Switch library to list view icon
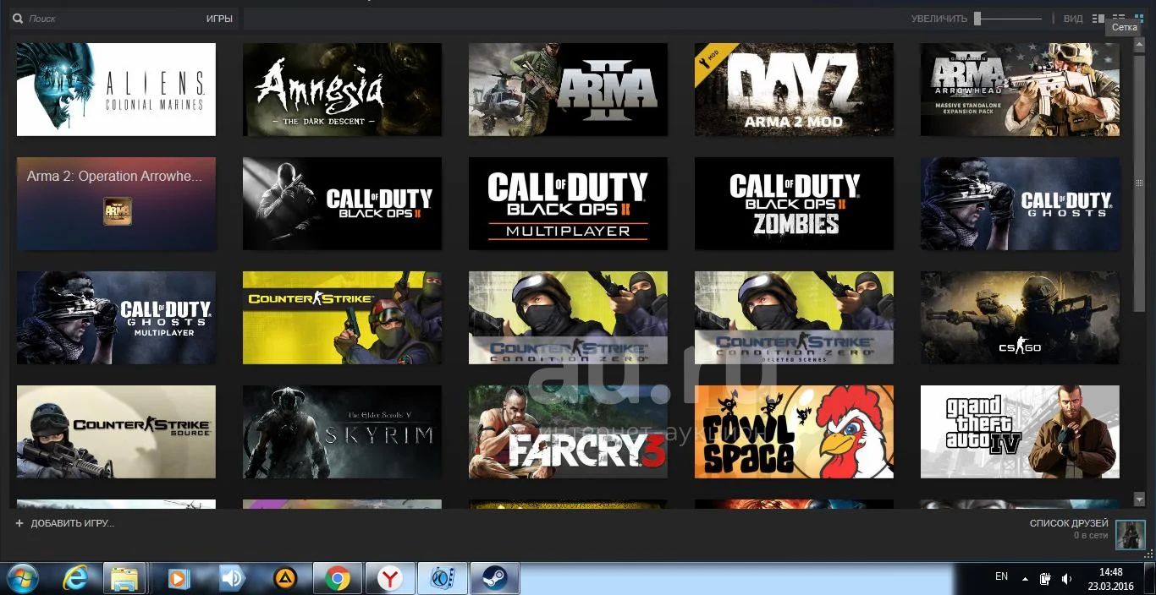 [1119, 19]
